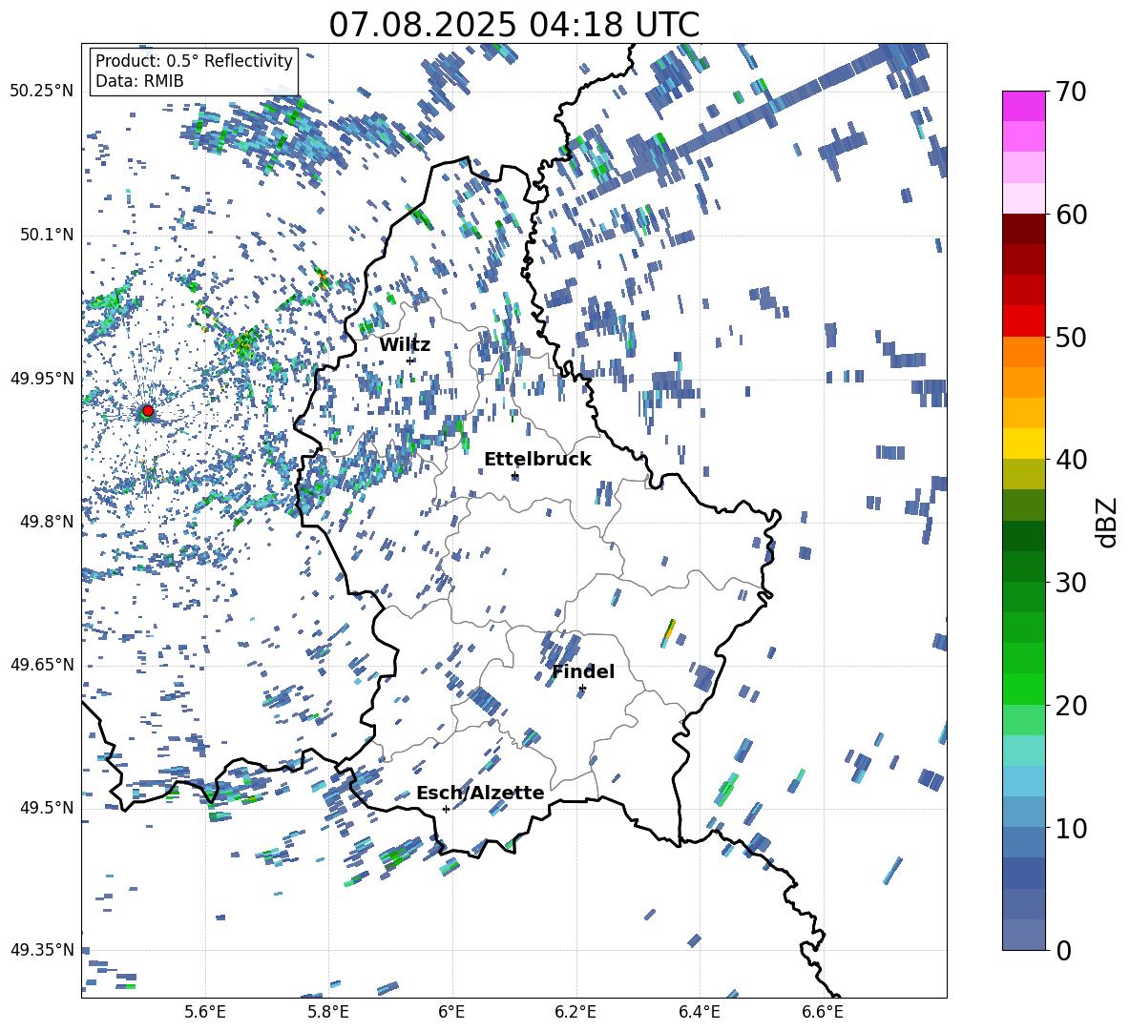Click the colorbar tick label 0

pyautogui.click(x=1063, y=950)
